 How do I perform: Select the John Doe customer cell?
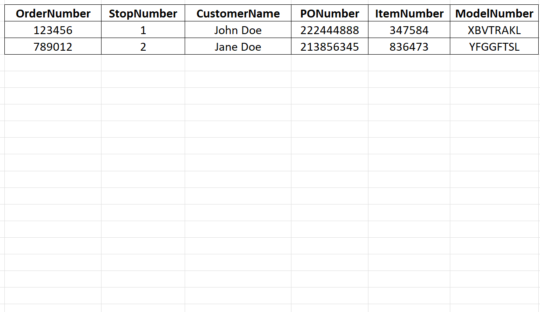pyautogui.click(x=238, y=30)
